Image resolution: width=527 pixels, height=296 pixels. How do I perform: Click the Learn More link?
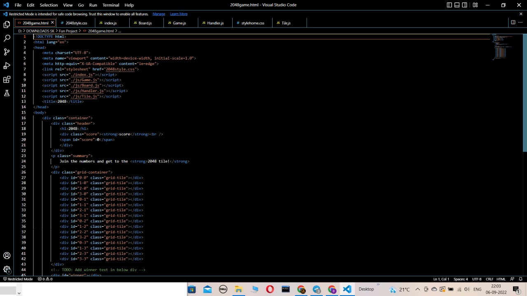click(x=179, y=14)
